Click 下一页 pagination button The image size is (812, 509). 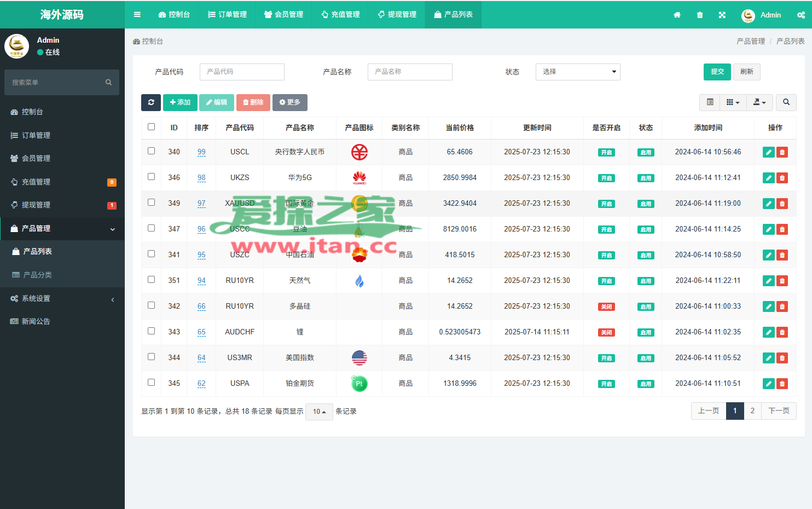click(779, 411)
